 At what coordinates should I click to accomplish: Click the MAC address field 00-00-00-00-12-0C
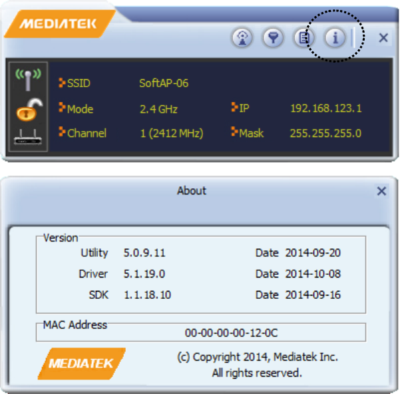click(201, 332)
